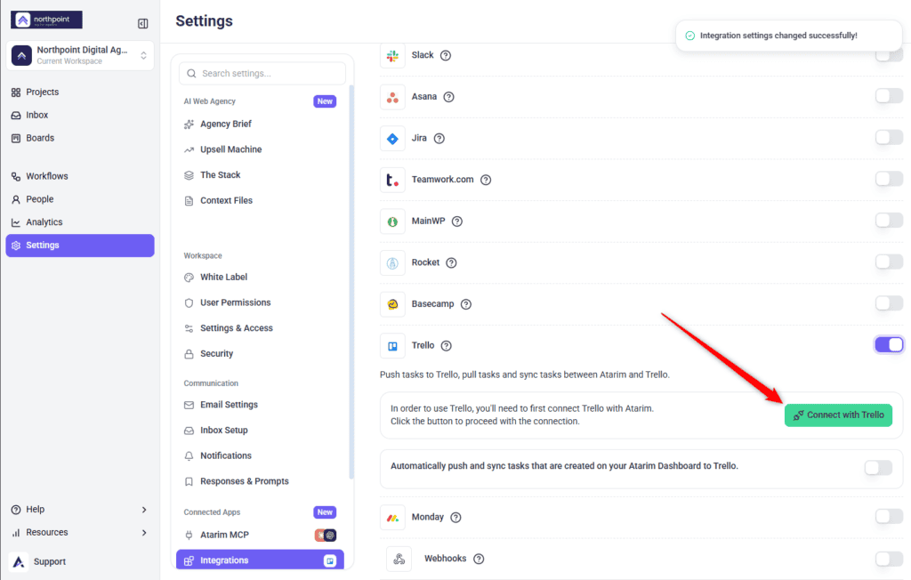Screen dimensions: 911x580
Task: Enable the Asana integration toggle
Action: [889, 95]
